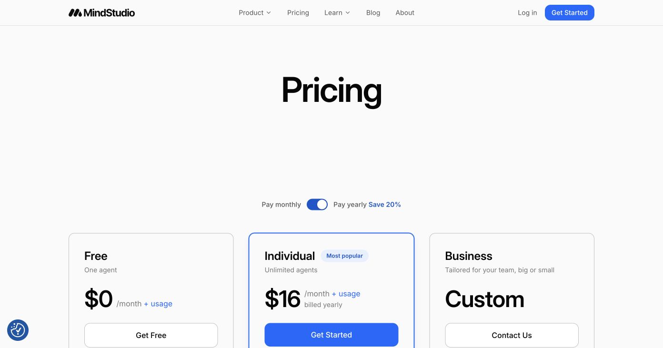The image size is (663, 348).
Task: Select the Pay monthly label
Action: point(281,205)
